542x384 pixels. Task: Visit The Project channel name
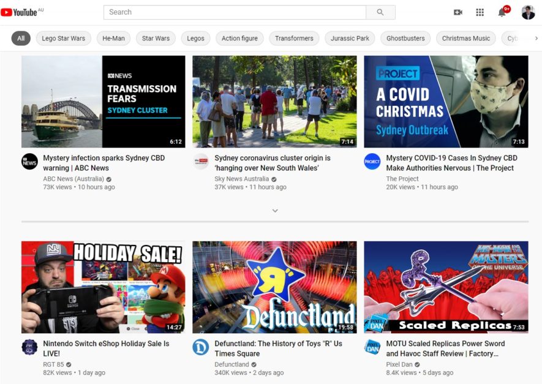pos(402,179)
